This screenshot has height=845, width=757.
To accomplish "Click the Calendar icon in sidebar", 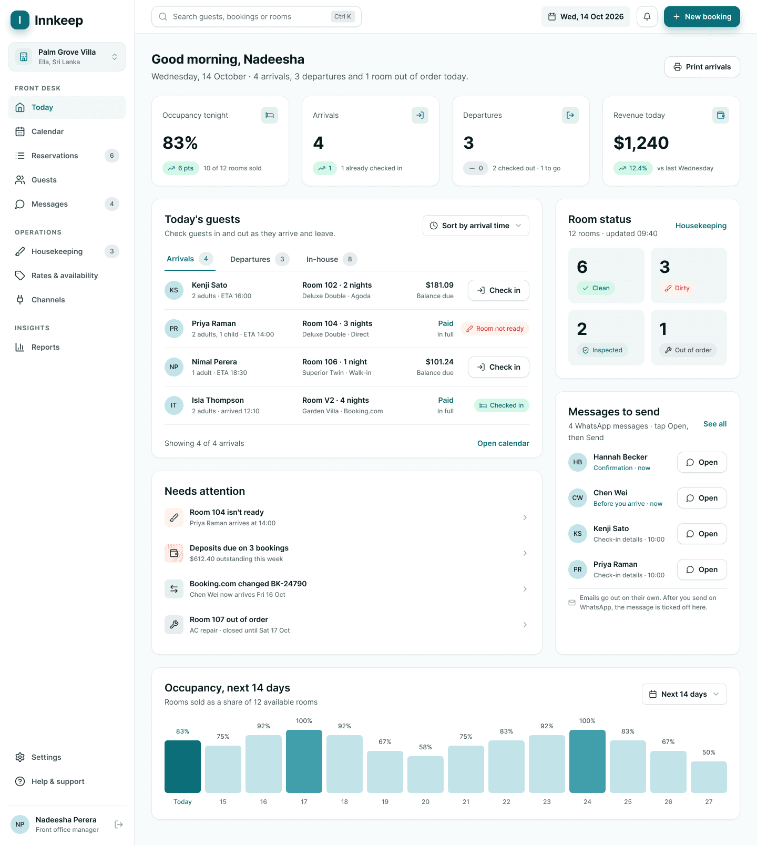I will coord(20,131).
